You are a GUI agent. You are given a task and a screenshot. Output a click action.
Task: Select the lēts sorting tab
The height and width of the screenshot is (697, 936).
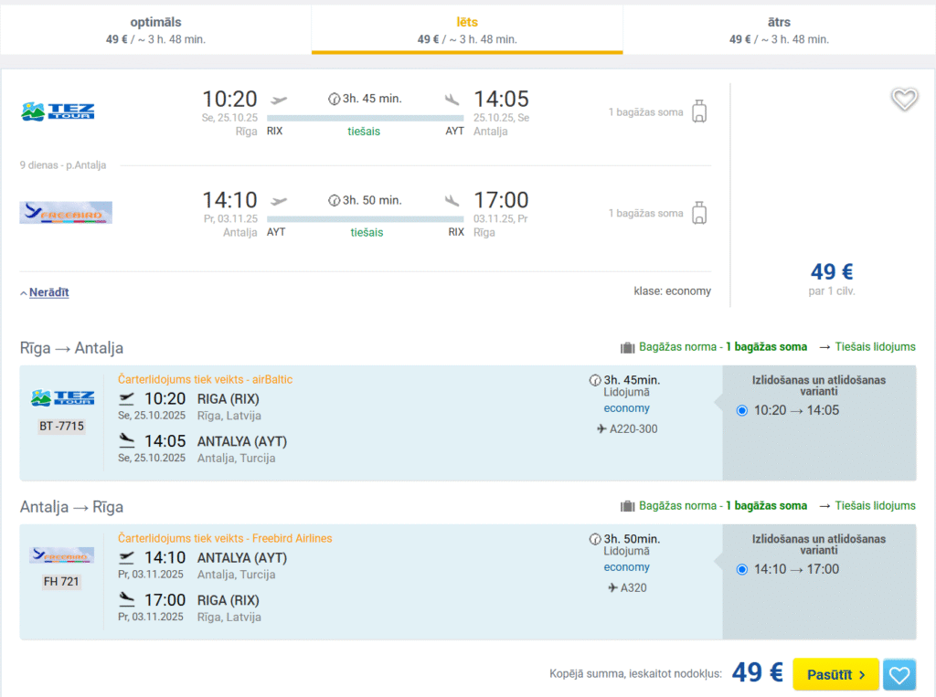click(x=467, y=29)
